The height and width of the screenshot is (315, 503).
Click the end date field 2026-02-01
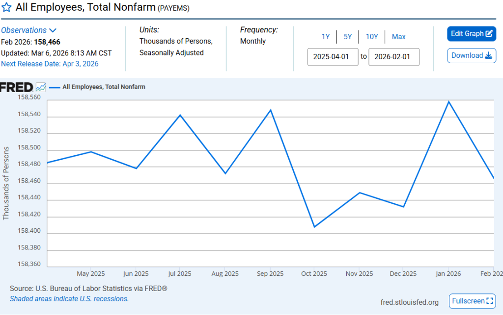click(x=393, y=57)
